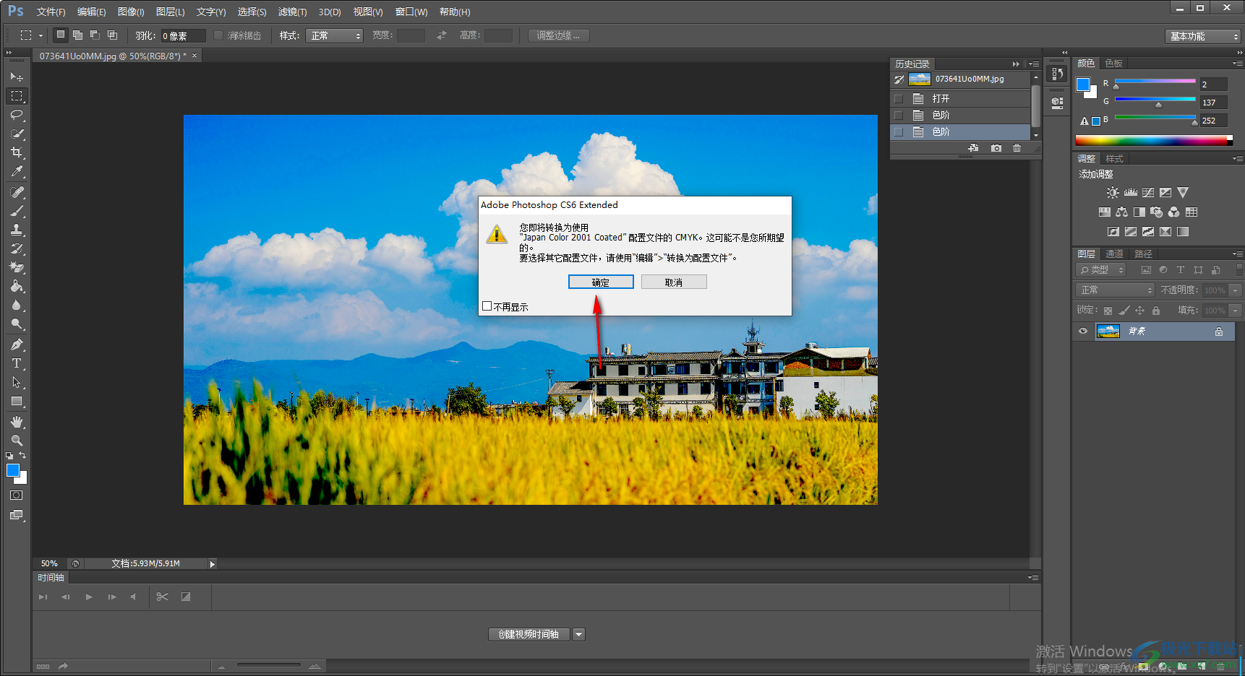Choose the New Selection mode button
This screenshot has height=676, width=1245.
pos(61,35)
